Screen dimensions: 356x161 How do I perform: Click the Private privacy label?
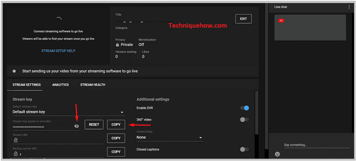(127, 44)
